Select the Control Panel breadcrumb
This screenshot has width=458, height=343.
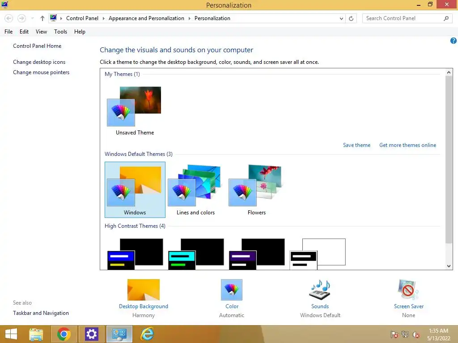point(82,18)
